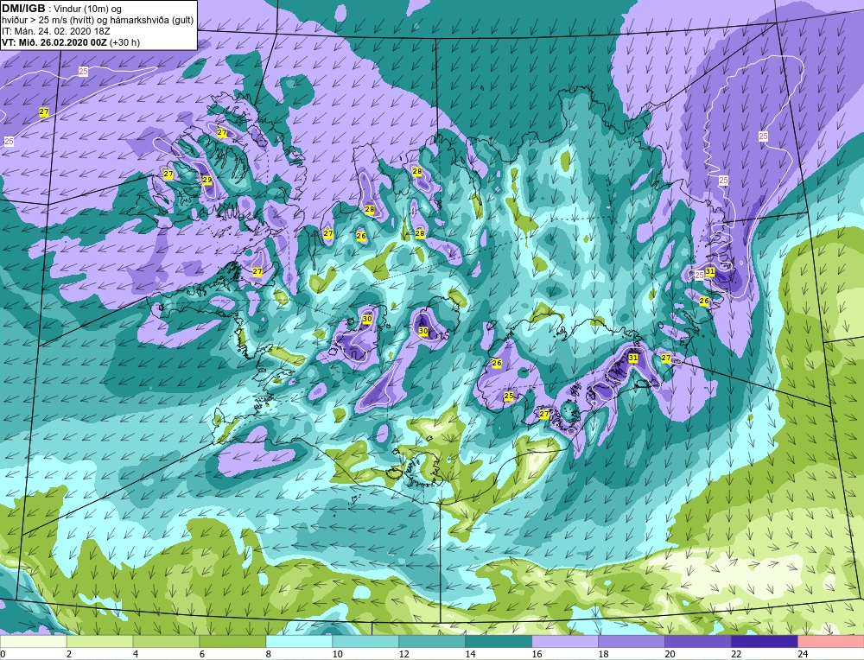Click the legend tick label "16"
The height and width of the screenshot is (660, 864).
click(x=537, y=654)
